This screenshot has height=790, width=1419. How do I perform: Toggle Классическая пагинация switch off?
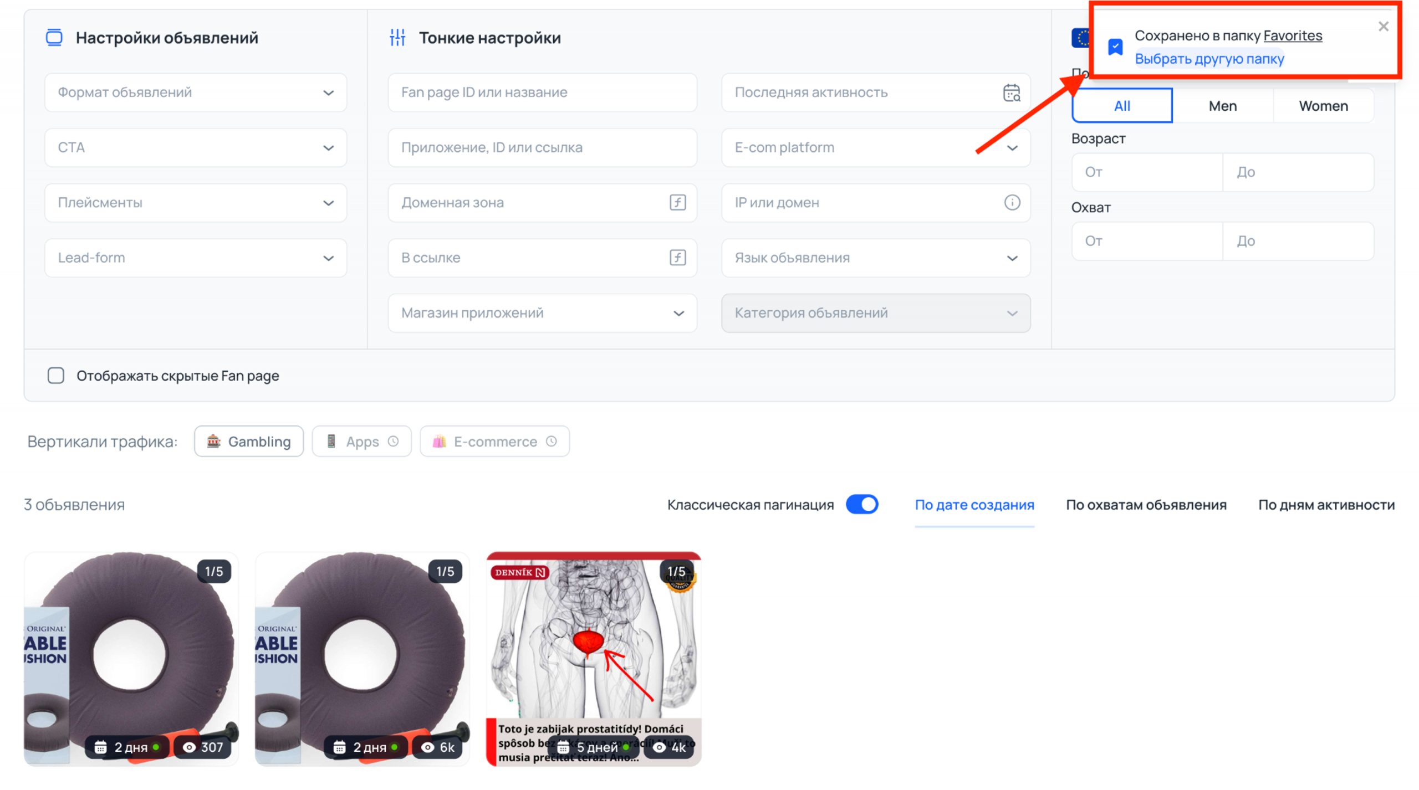861,505
